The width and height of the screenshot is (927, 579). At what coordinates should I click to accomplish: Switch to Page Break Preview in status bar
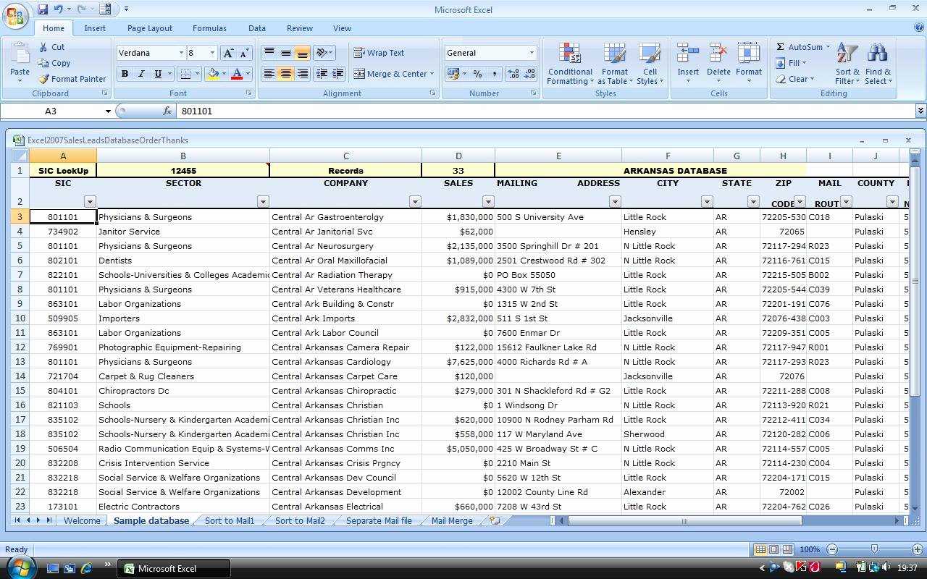click(787, 549)
